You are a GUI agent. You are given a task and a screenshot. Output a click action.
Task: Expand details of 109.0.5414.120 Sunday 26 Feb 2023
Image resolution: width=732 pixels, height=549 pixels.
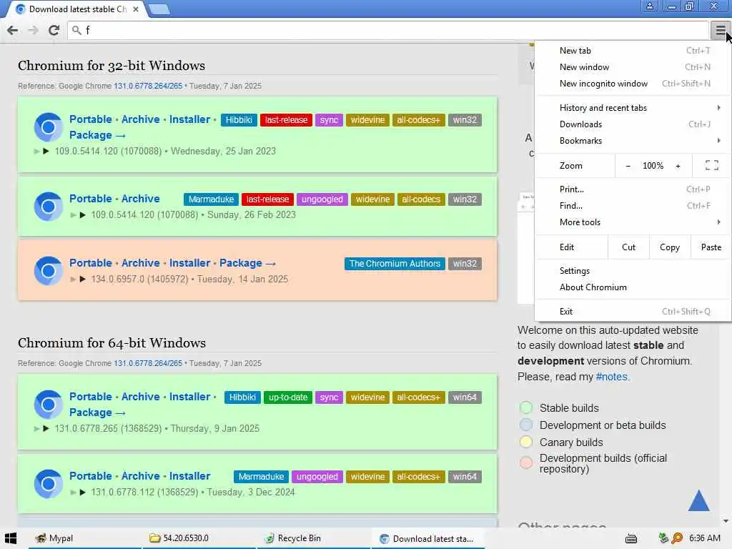82,214
